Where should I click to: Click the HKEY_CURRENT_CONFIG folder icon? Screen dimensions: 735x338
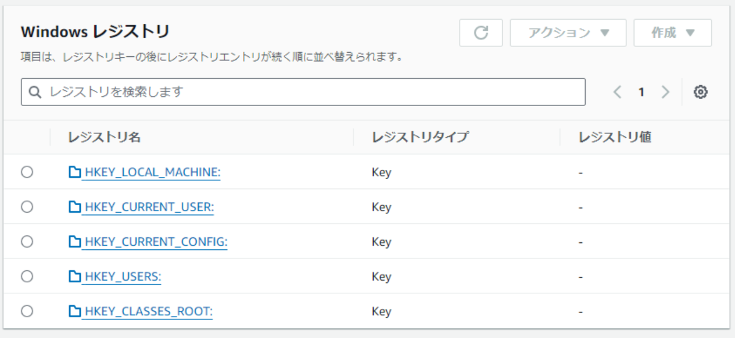74,242
